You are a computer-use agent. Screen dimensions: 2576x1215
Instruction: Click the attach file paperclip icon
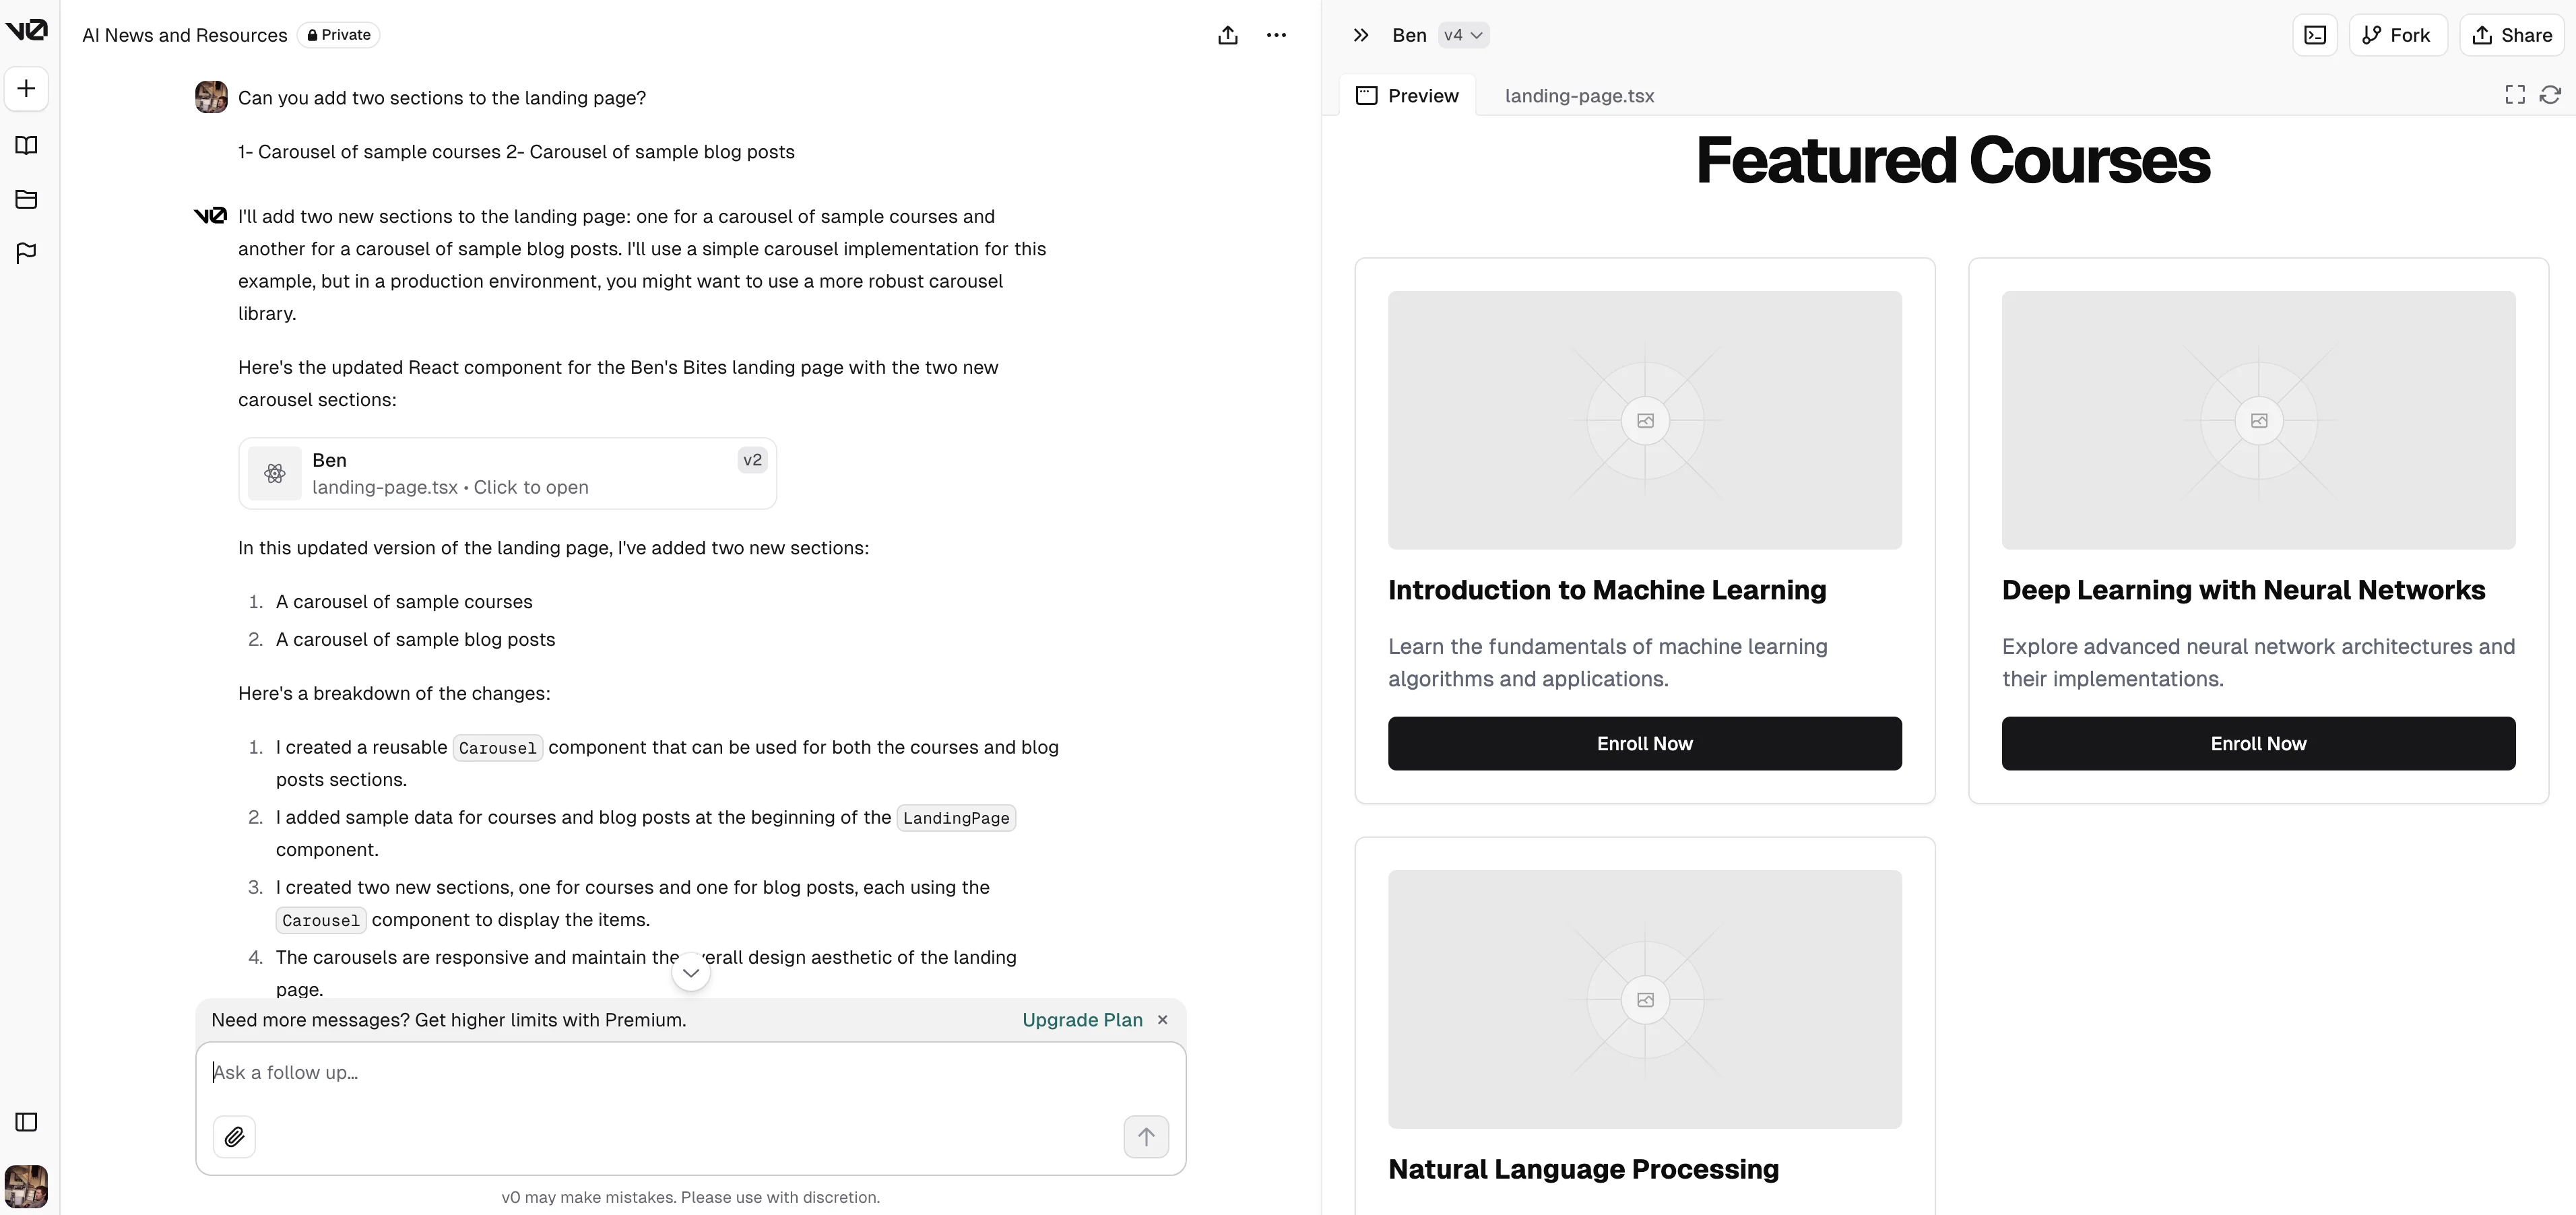[x=234, y=1137]
